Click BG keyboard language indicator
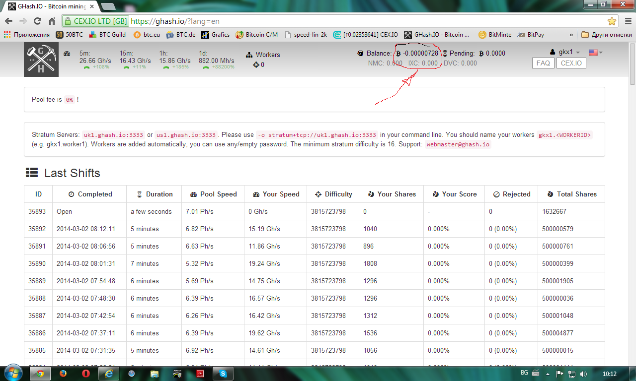 [x=524, y=372]
